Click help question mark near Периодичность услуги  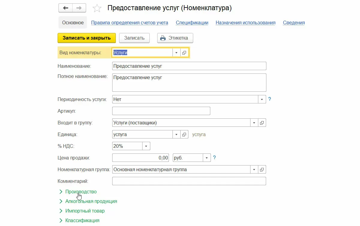click(270, 99)
